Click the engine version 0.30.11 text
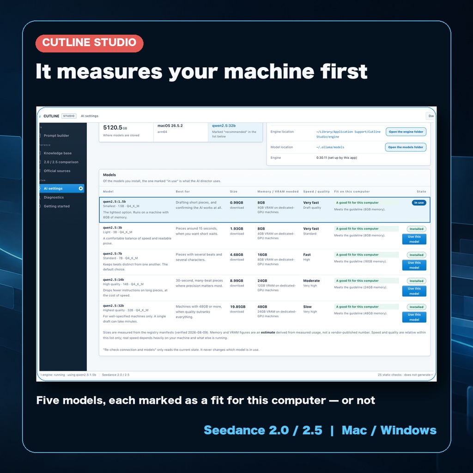This screenshot has height=473, width=473. (336, 158)
